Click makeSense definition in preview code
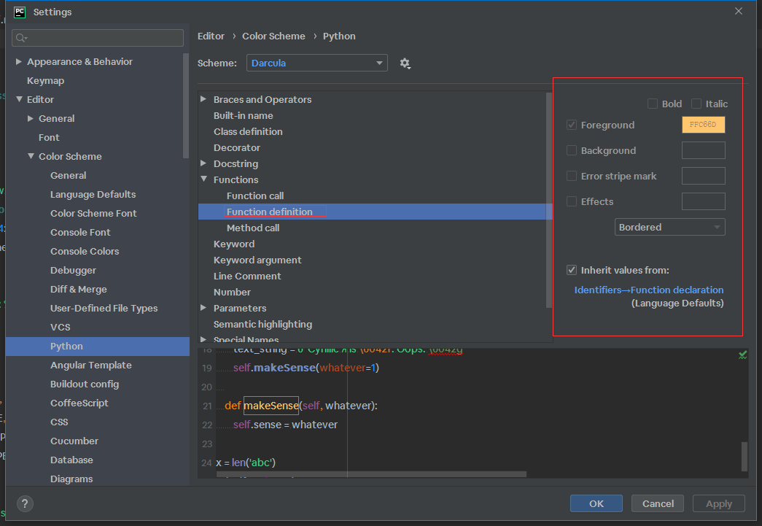The width and height of the screenshot is (762, 526). 271,406
